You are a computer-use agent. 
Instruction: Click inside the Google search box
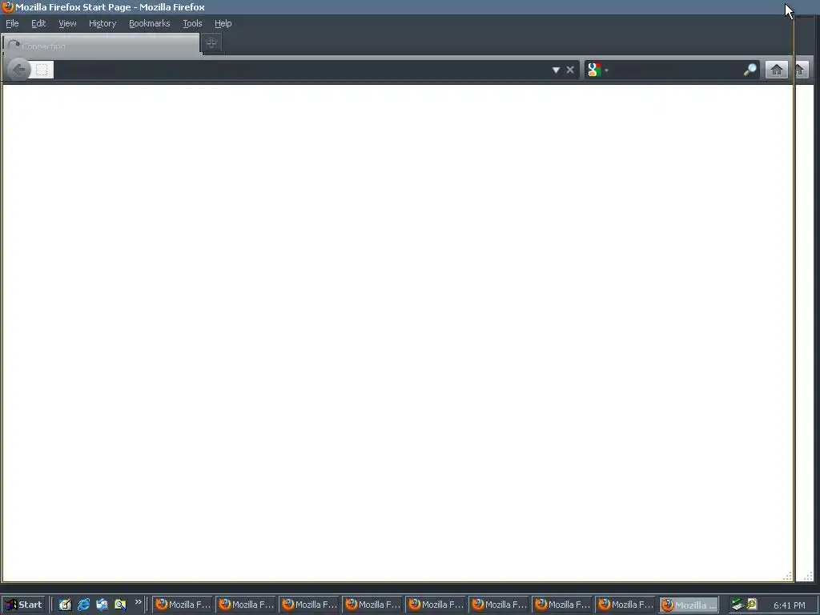[x=674, y=70]
